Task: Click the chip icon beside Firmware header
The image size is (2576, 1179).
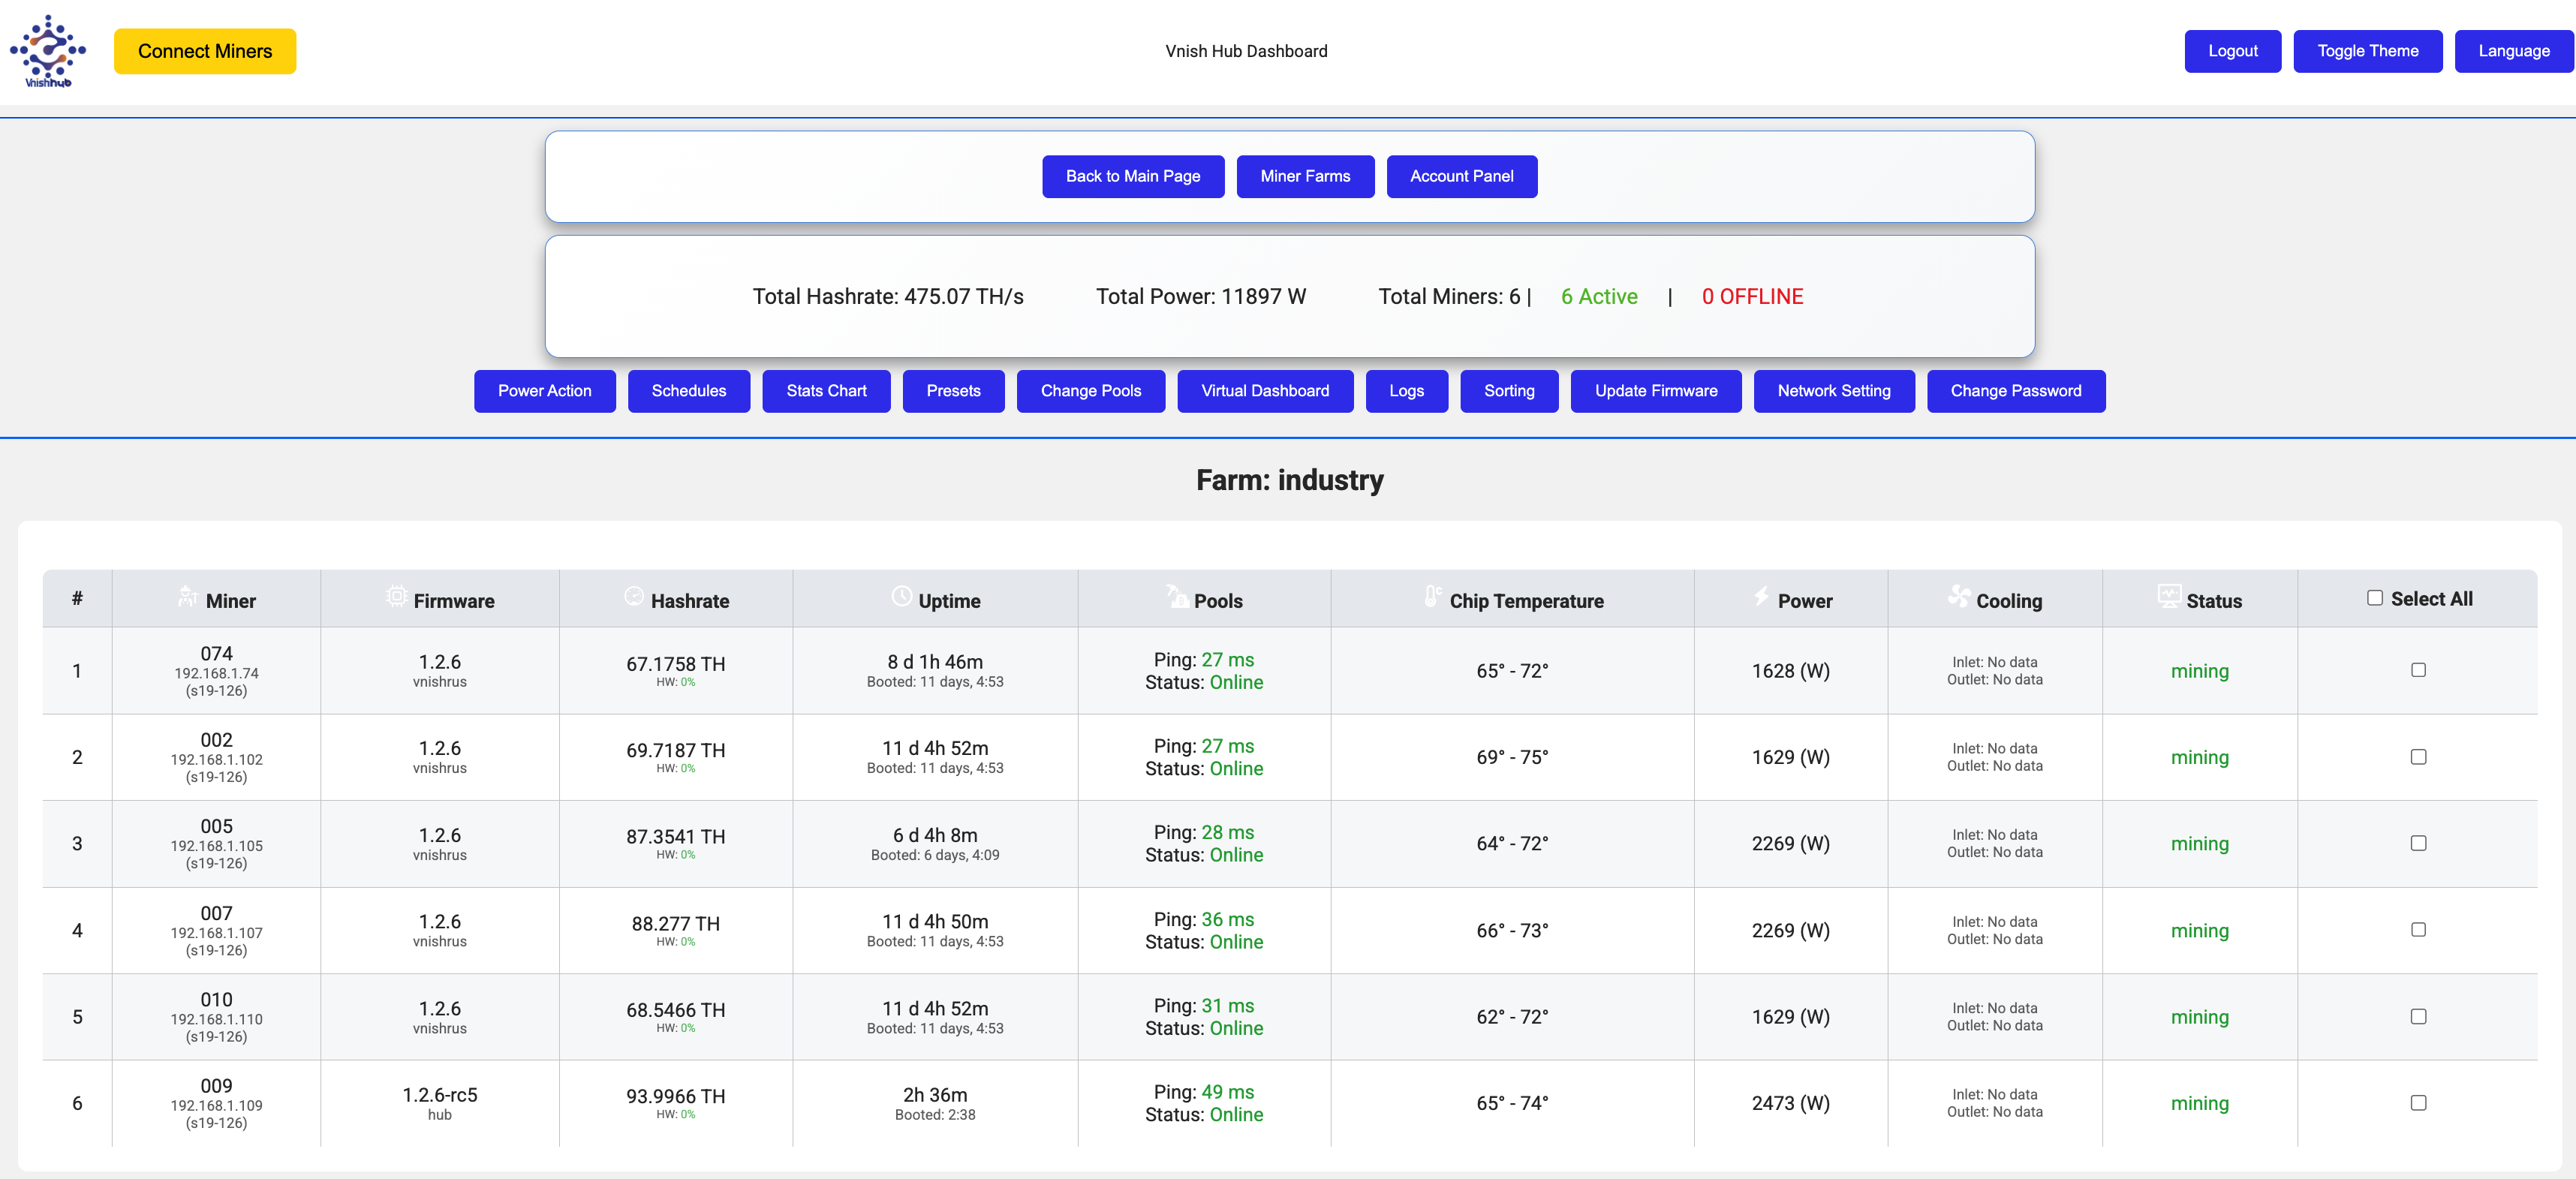Action: (396, 597)
